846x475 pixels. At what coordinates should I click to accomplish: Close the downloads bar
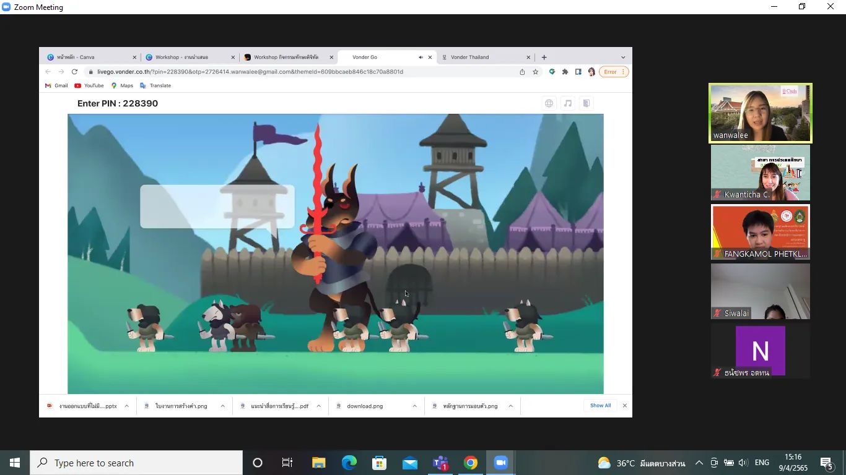coord(624,406)
